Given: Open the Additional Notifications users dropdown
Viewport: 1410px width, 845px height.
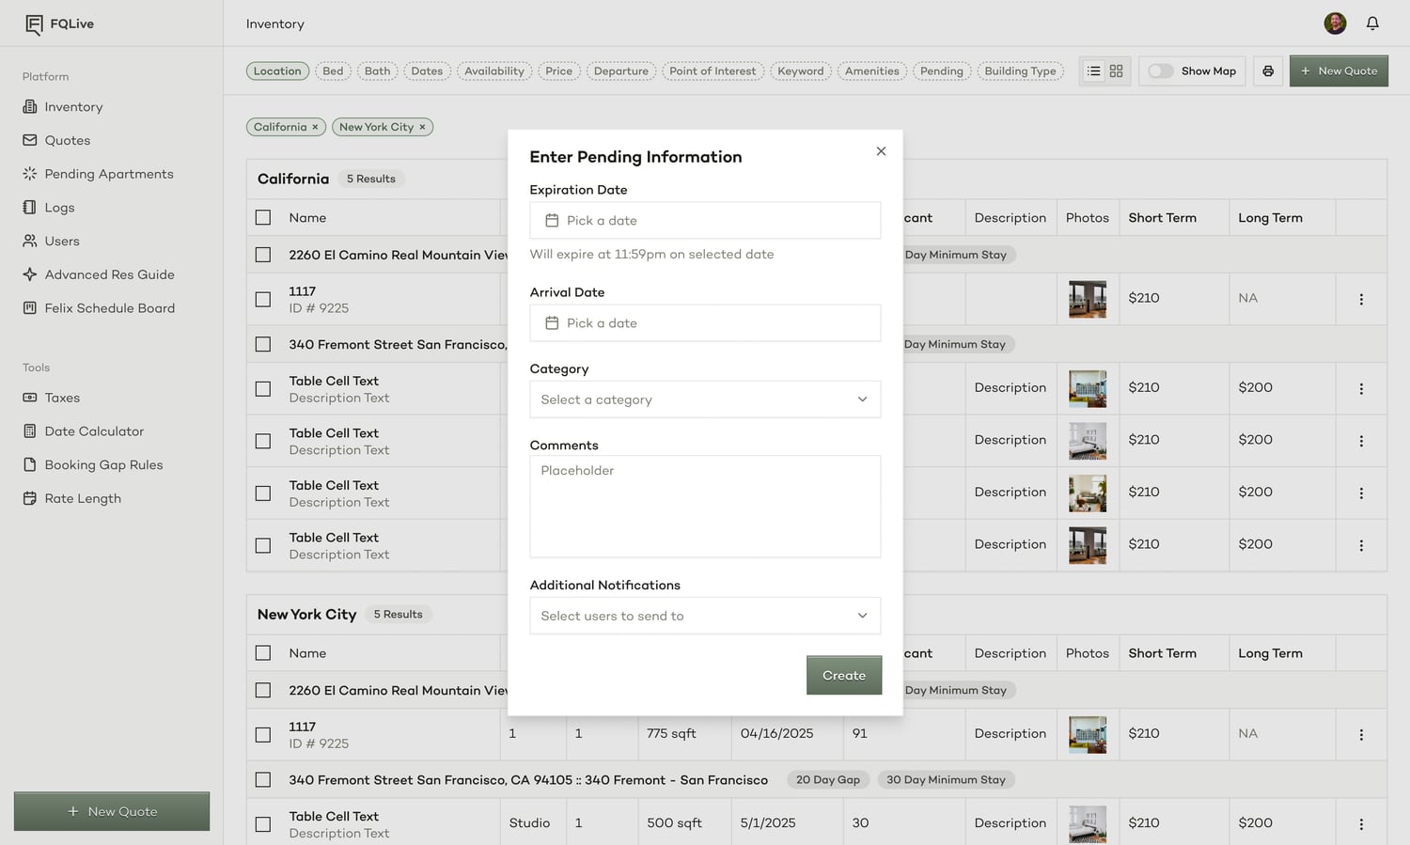Looking at the screenshot, I should 705,616.
